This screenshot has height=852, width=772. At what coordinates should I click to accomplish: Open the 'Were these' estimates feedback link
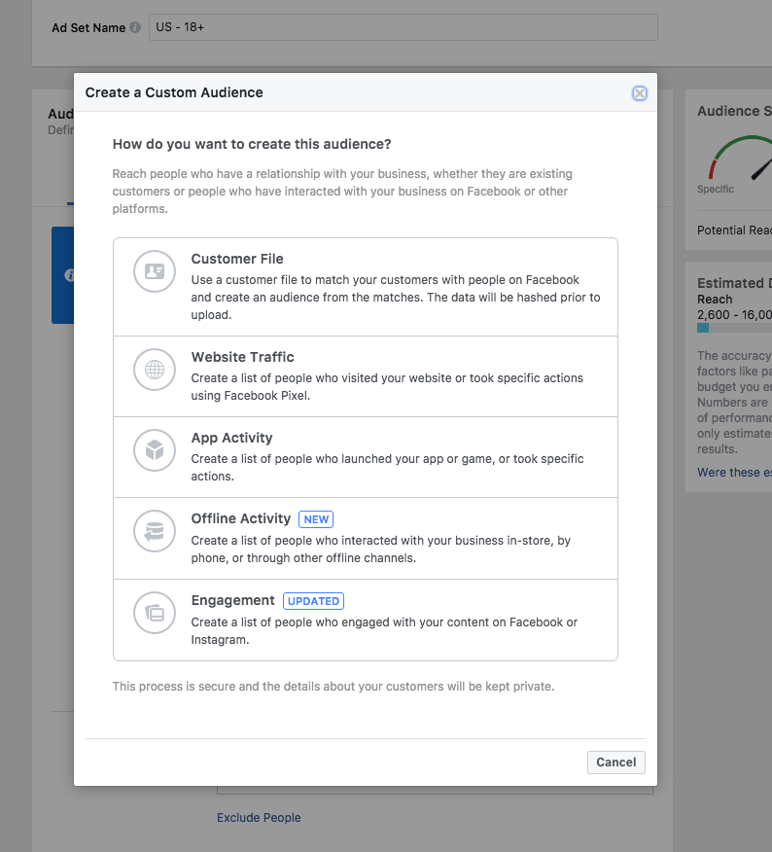pos(734,473)
